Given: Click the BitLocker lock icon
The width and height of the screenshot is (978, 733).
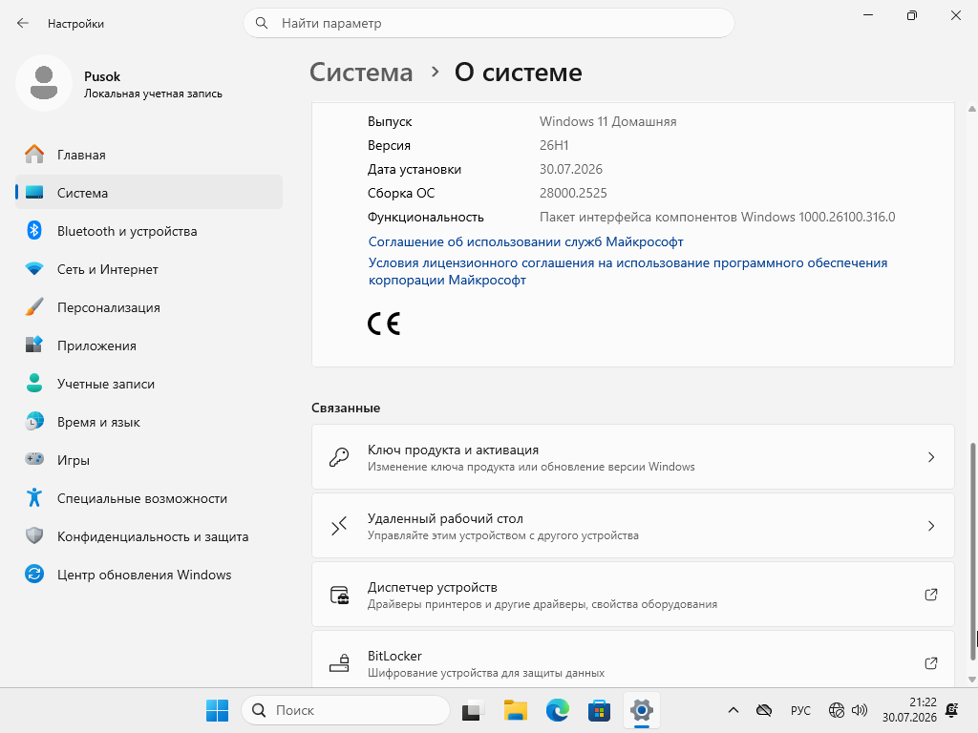Looking at the screenshot, I should click(339, 663).
